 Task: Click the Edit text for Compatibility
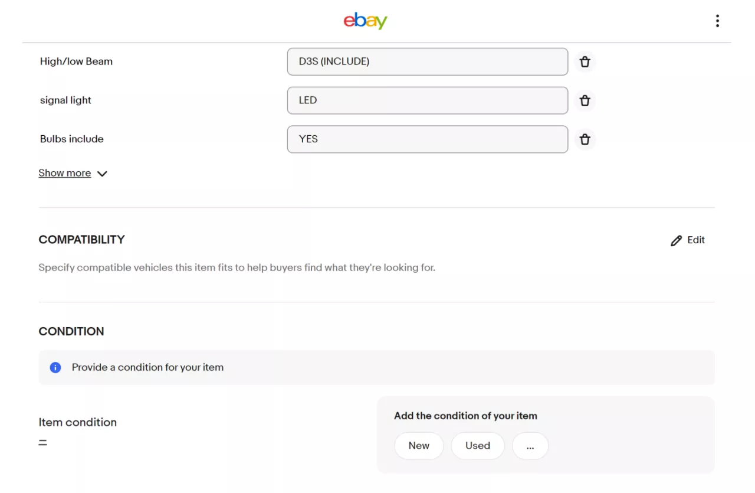pos(696,240)
